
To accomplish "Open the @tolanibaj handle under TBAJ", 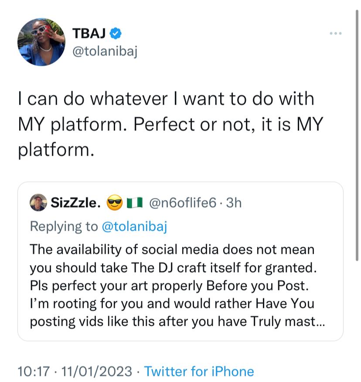I will (105, 51).
